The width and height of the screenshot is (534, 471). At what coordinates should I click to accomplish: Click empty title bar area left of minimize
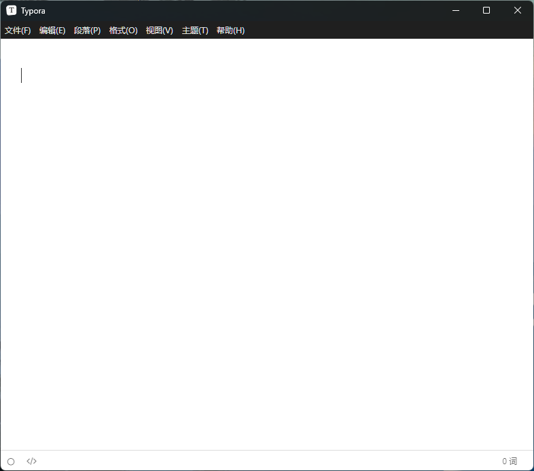pyautogui.click(x=272, y=11)
